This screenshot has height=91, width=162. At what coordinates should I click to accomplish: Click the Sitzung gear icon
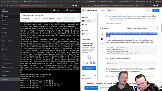pos(67,10)
